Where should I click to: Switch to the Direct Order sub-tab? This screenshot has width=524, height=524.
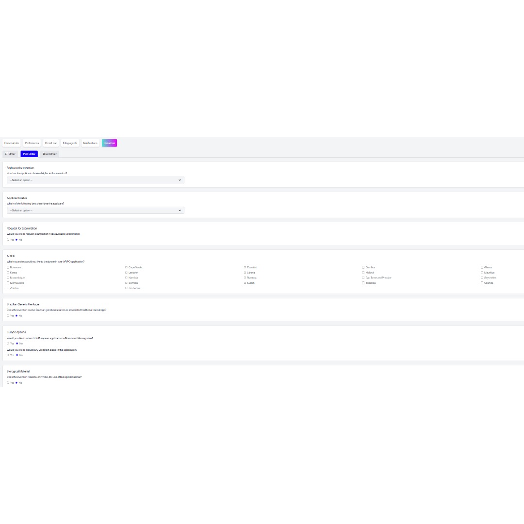[49, 154]
